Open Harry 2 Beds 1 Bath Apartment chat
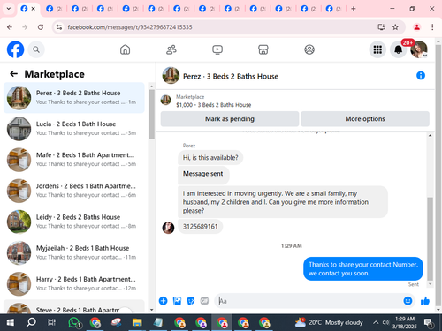This screenshot has width=442, height=331. coord(74,283)
